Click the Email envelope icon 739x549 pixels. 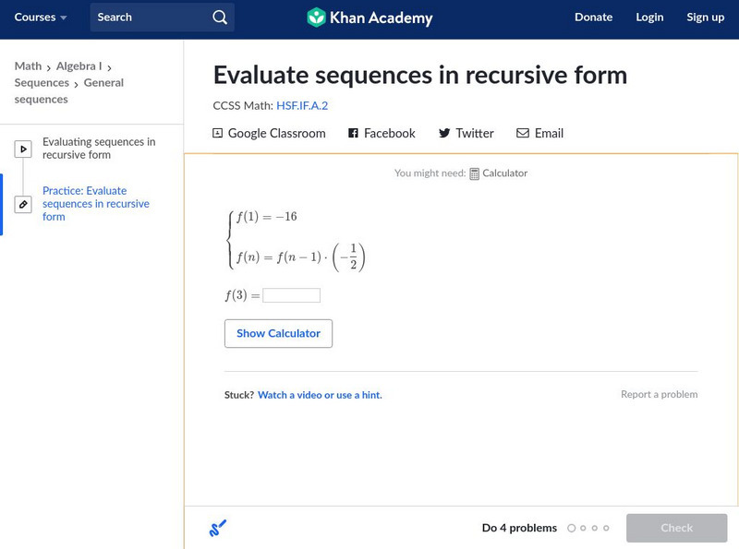[523, 133]
